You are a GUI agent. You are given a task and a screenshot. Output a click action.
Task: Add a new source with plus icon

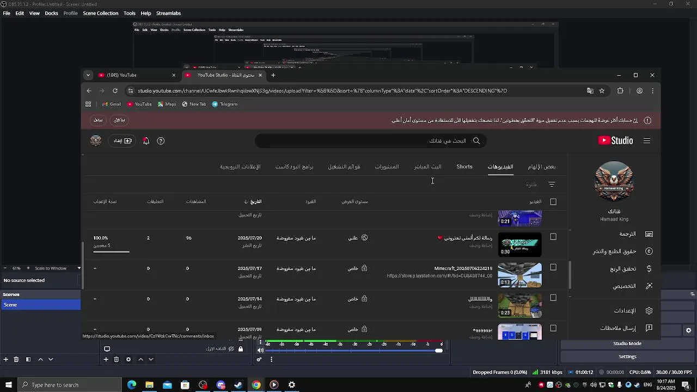click(106, 359)
